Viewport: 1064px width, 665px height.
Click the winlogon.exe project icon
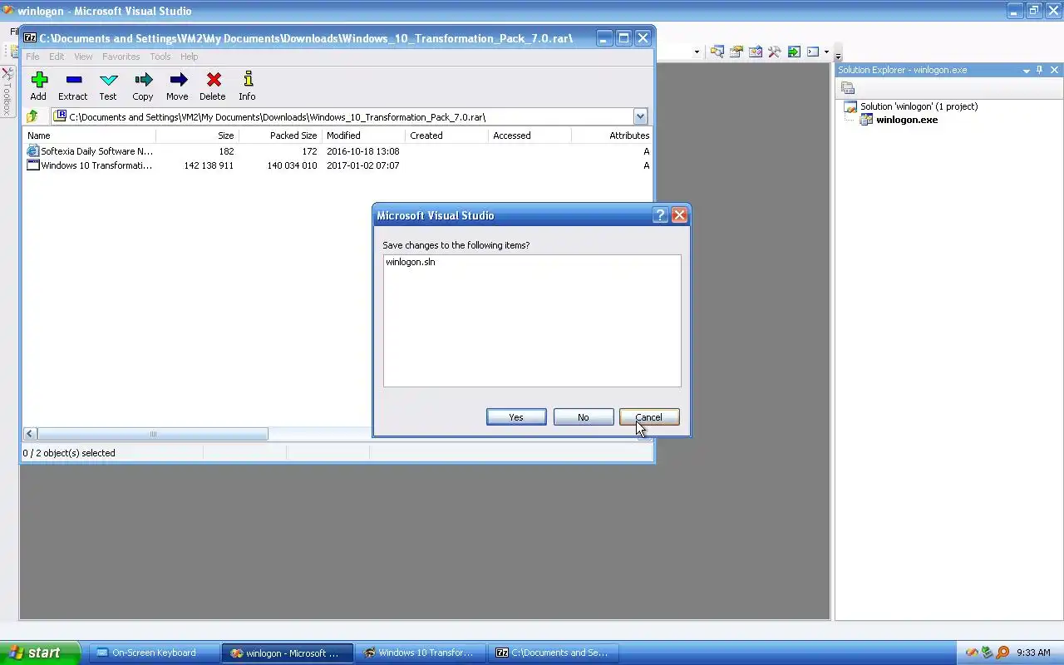point(866,120)
